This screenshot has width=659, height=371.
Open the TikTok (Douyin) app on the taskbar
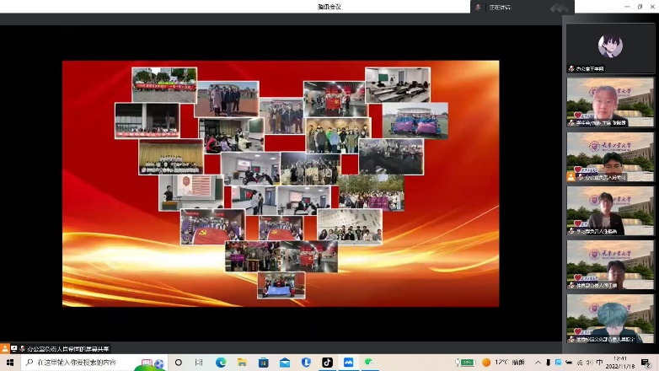(x=327, y=363)
